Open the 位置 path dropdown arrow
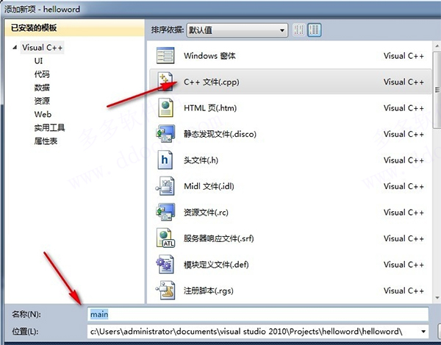Viewport: 441px width, 345px height. tap(423, 332)
